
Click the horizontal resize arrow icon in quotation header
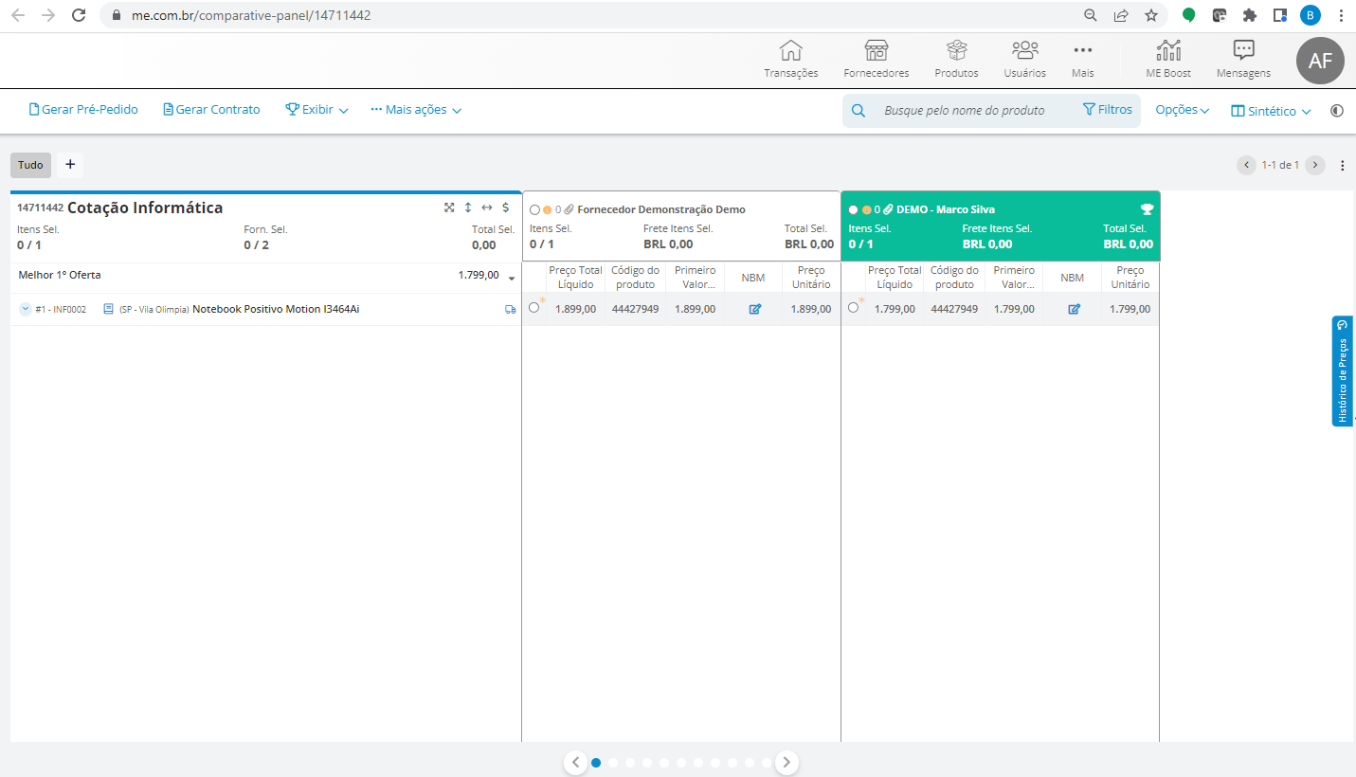(486, 208)
